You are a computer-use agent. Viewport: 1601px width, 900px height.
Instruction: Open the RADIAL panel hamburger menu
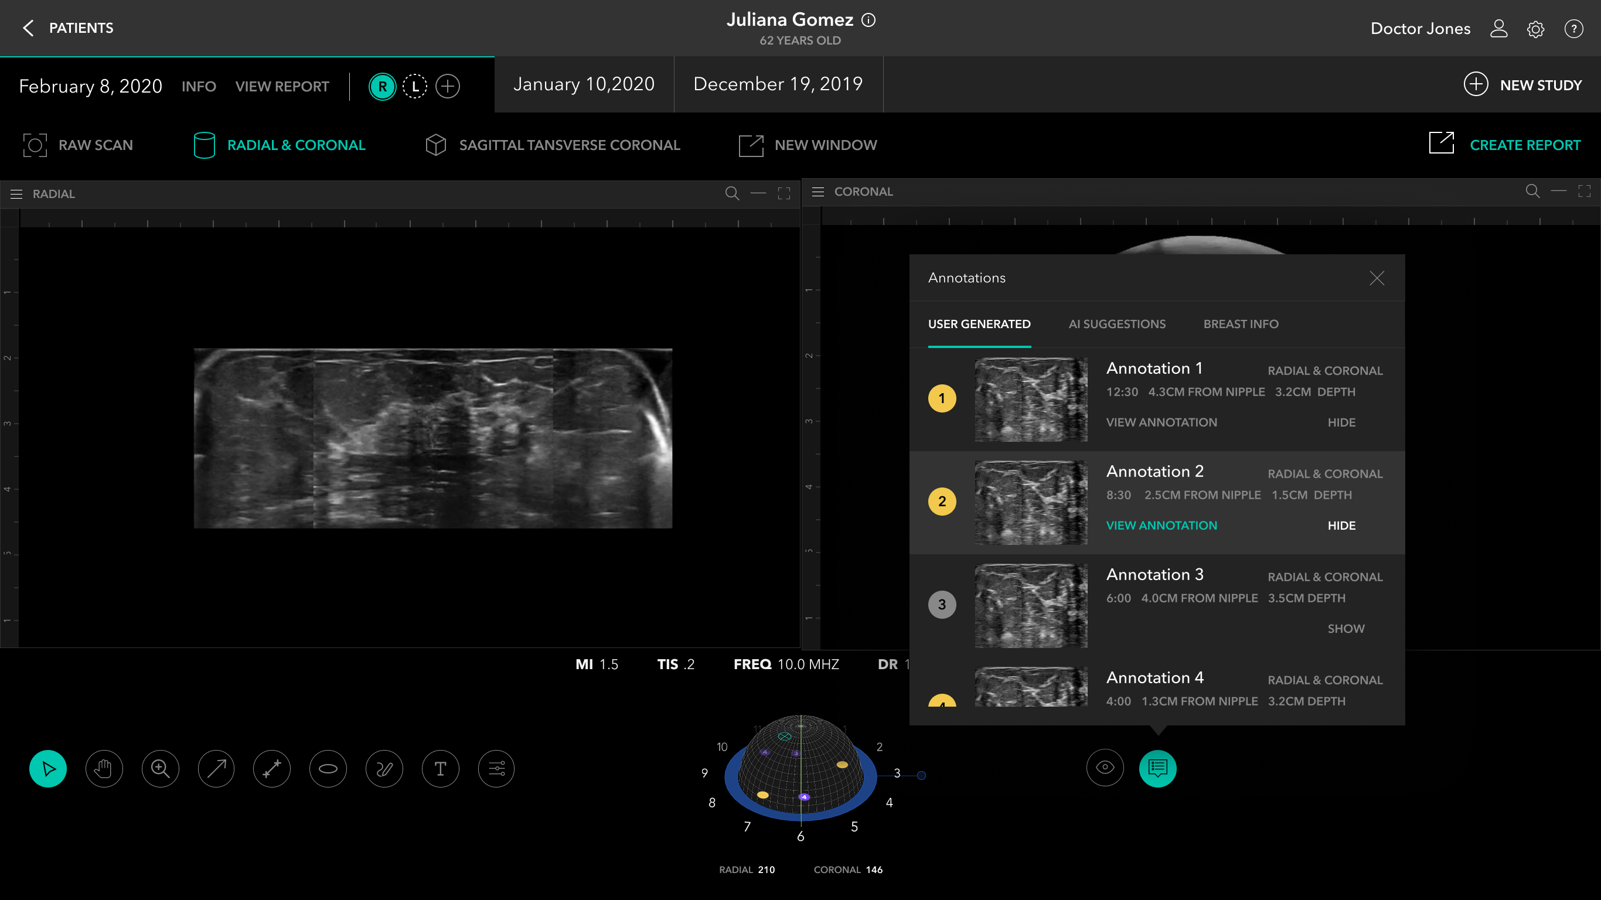16,194
